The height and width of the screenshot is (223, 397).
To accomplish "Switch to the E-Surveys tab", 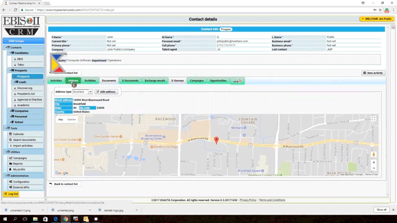I will coord(178,81).
